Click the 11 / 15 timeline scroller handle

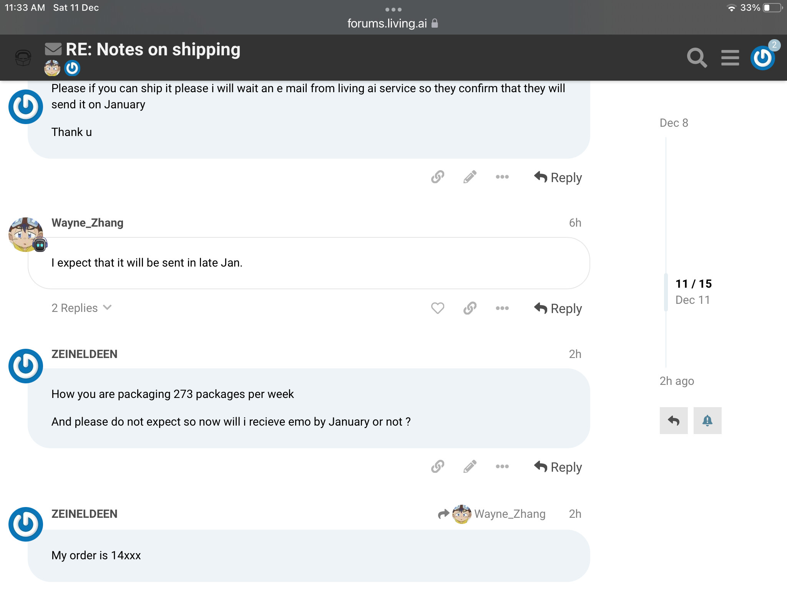pyautogui.click(x=694, y=292)
